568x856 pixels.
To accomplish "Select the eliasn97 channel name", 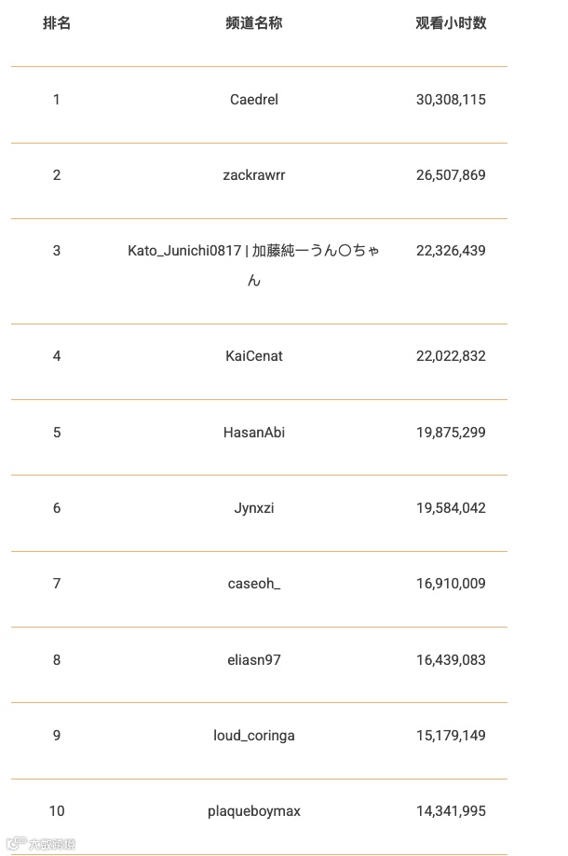I will coord(254,660).
